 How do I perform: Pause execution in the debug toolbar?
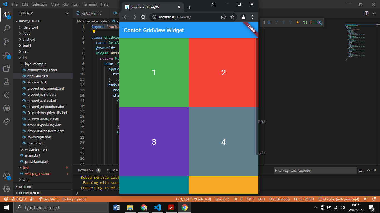269,22
